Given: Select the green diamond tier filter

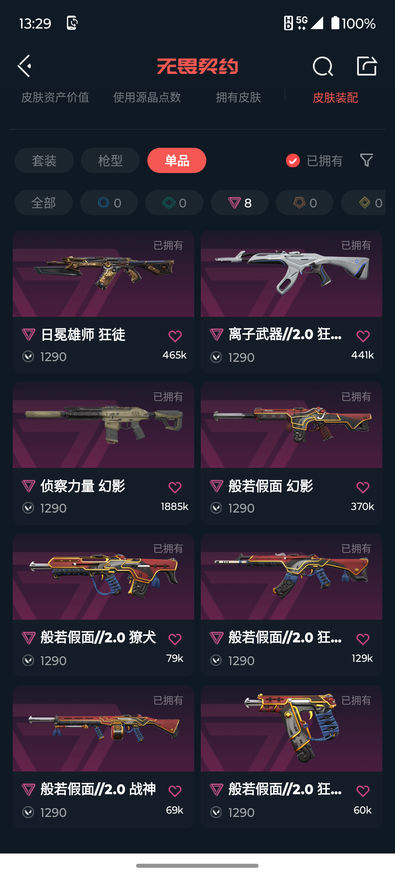Looking at the screenshot, I should (174, 203).
